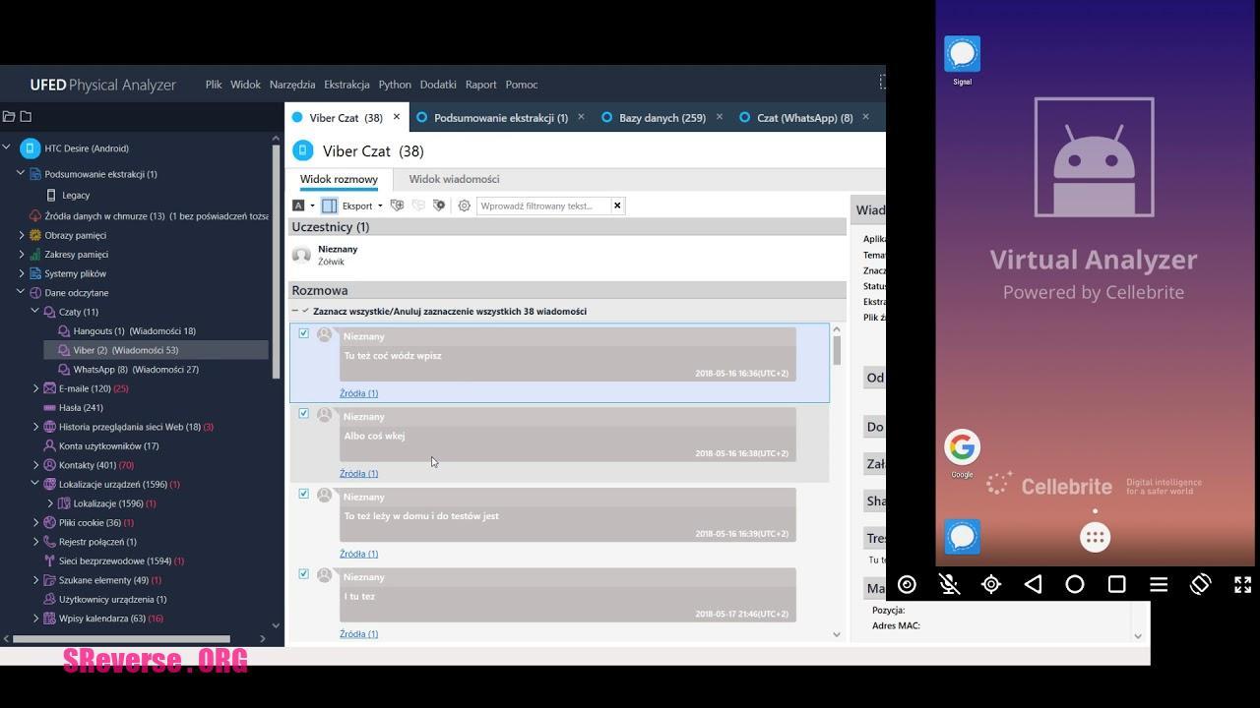Click the text format 'A' toolbar icon
The width and height of the screenshot is (1260, 708).
pos(298,206)
